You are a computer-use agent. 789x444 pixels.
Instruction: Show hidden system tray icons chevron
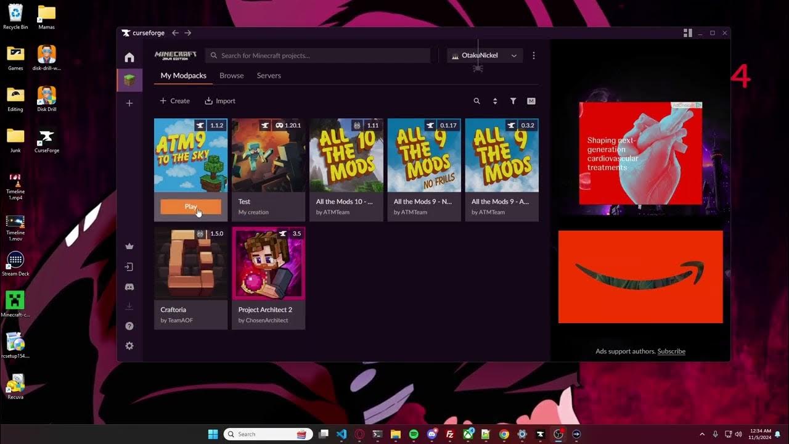coord(702,434)
